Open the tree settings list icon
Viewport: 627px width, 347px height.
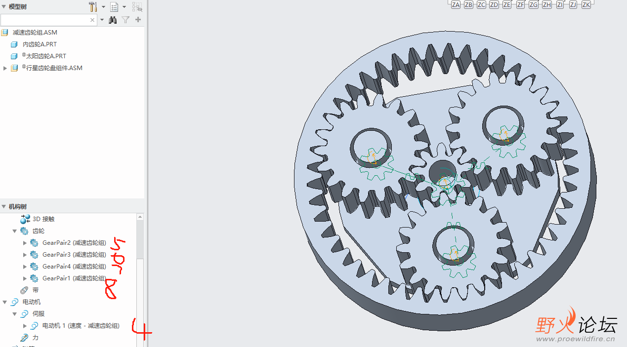coord(114,7)
